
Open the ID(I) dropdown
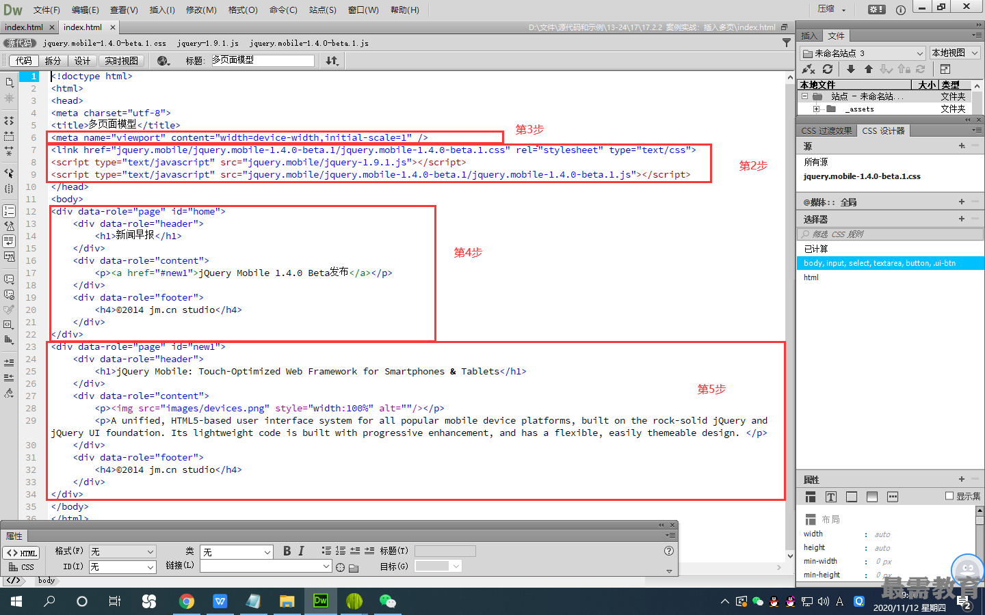[122, 567]
